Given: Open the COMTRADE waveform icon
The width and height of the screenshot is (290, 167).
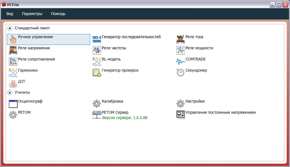Looking at the screenshot, I should tap(180, 61).
